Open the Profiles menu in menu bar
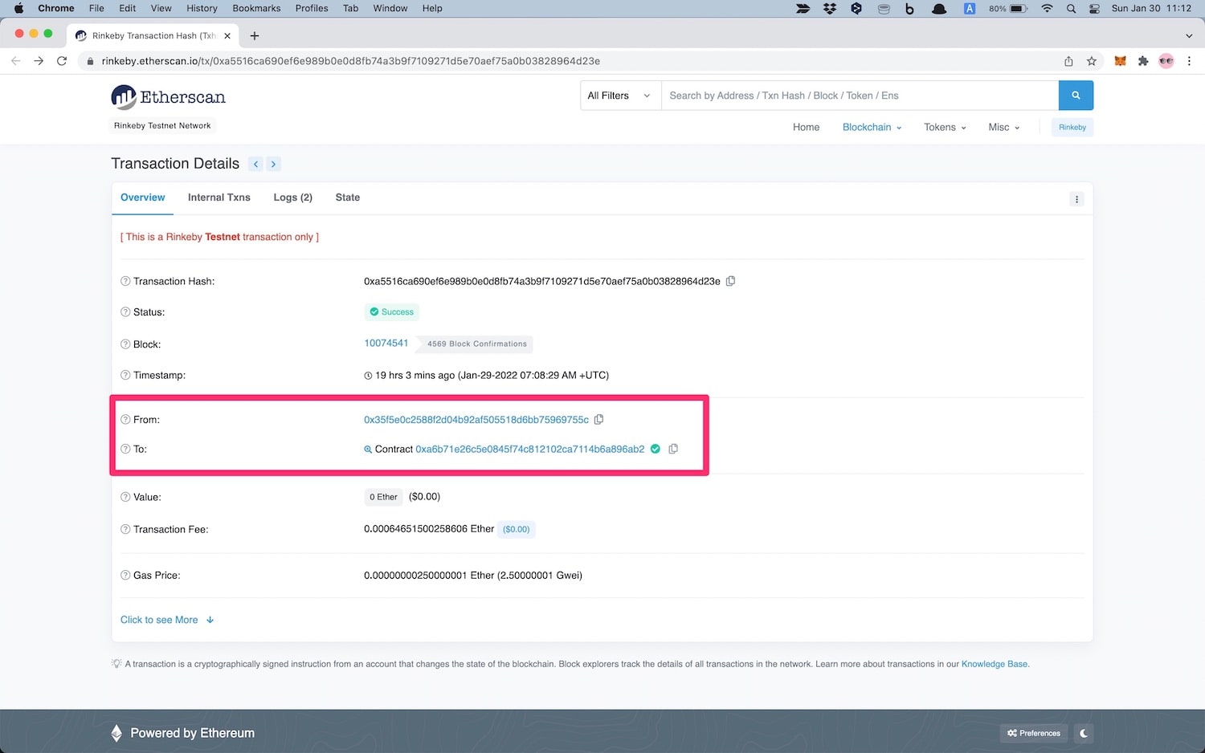Viewport: 1205px width, 753px height. (x=312, y=8)
